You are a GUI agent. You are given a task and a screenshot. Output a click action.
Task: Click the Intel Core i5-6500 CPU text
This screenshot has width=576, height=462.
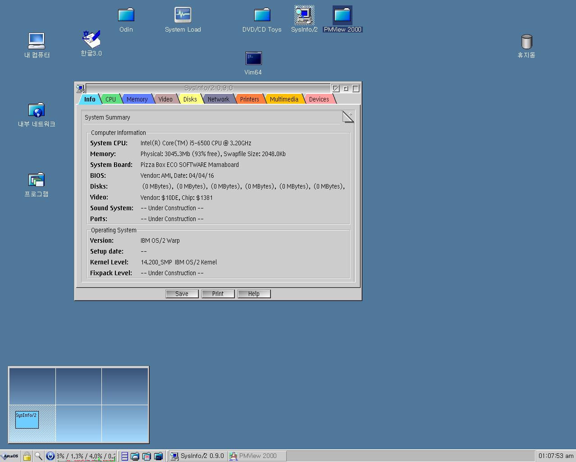(196, 143)
